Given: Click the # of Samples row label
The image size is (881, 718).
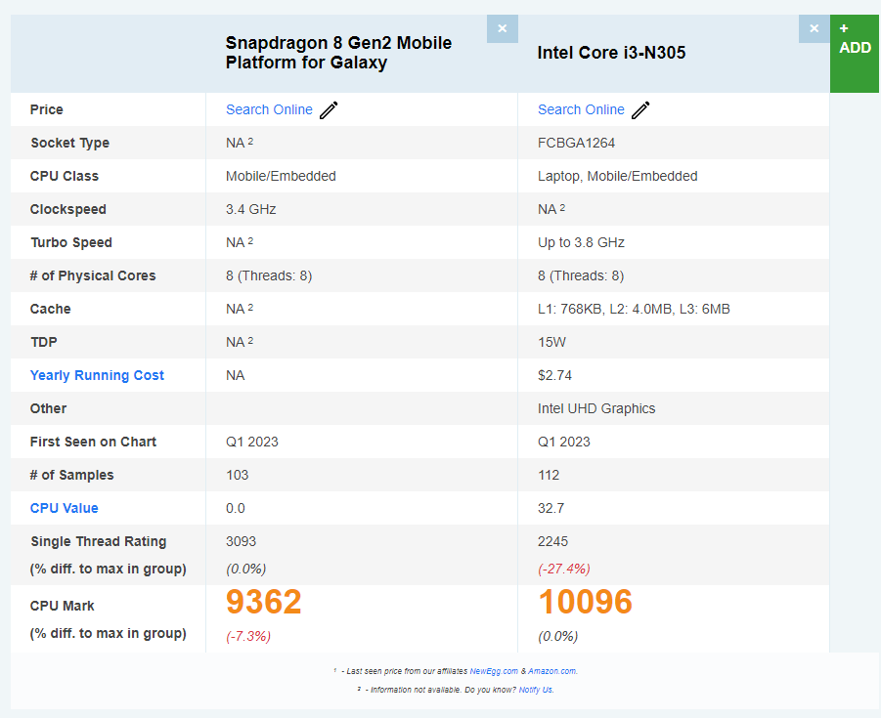Looking at the screenshot, I should point(72,475).
